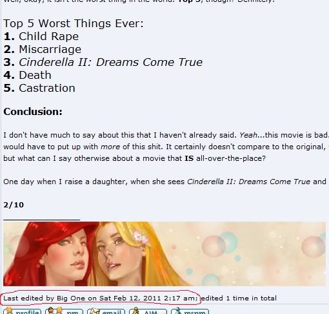Image resolution: width=329 pixels, height=314 pixels.
Task: Click the horizontal signature separator line
Action: (x=41, y=220)
